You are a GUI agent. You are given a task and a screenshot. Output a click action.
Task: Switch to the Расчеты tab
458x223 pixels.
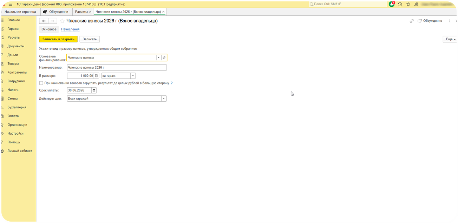81,12
